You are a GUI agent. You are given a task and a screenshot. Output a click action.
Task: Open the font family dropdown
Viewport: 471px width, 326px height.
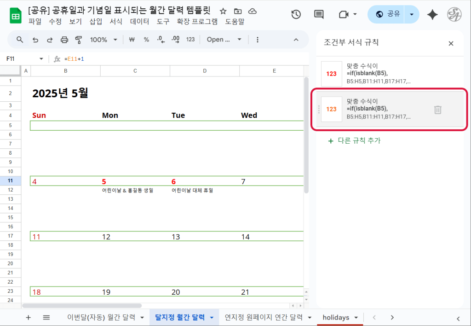pyautogui.click(x=224, y=40)
